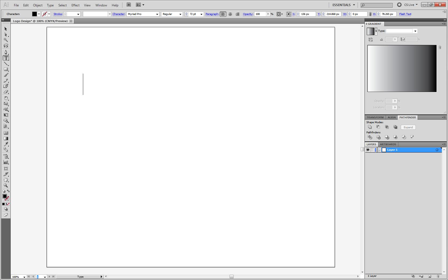Open the Paragraph panel link
The height and width of the screenshot is (280, 448).
(212, 14)
